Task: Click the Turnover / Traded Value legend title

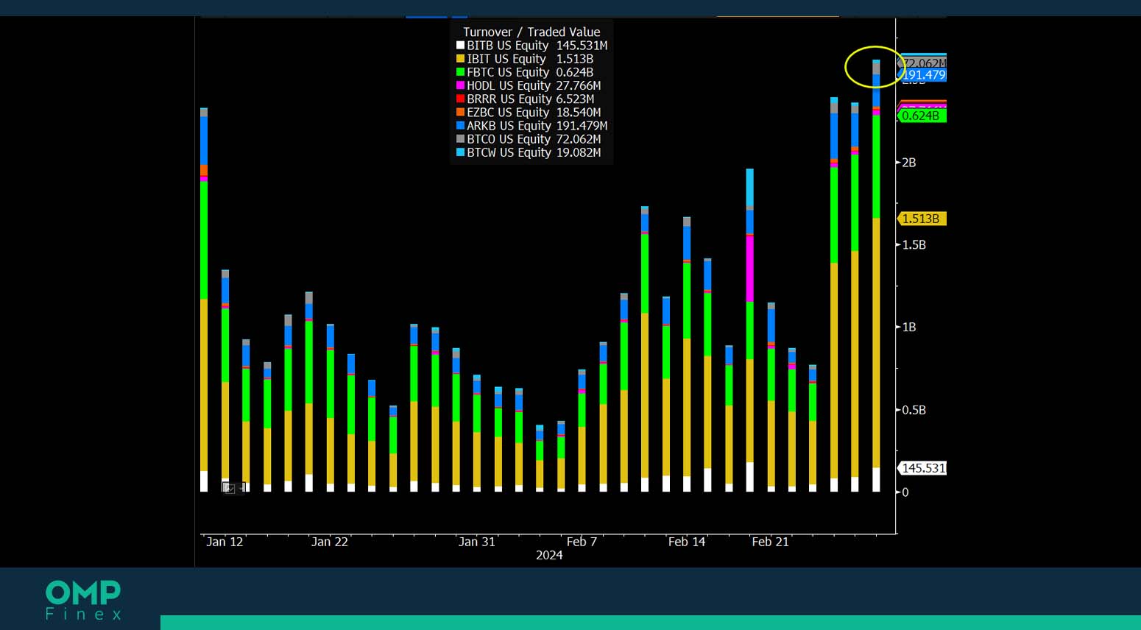Action: [531, 32]
